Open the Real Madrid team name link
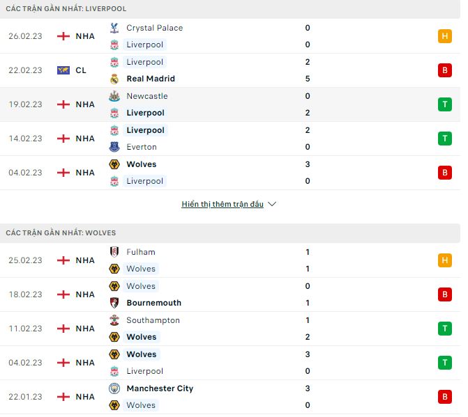 click(151, 79)
